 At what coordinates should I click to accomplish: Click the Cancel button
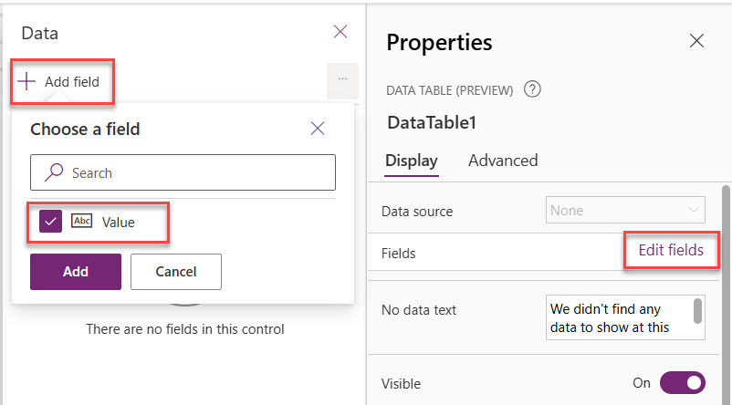(176, 272)
